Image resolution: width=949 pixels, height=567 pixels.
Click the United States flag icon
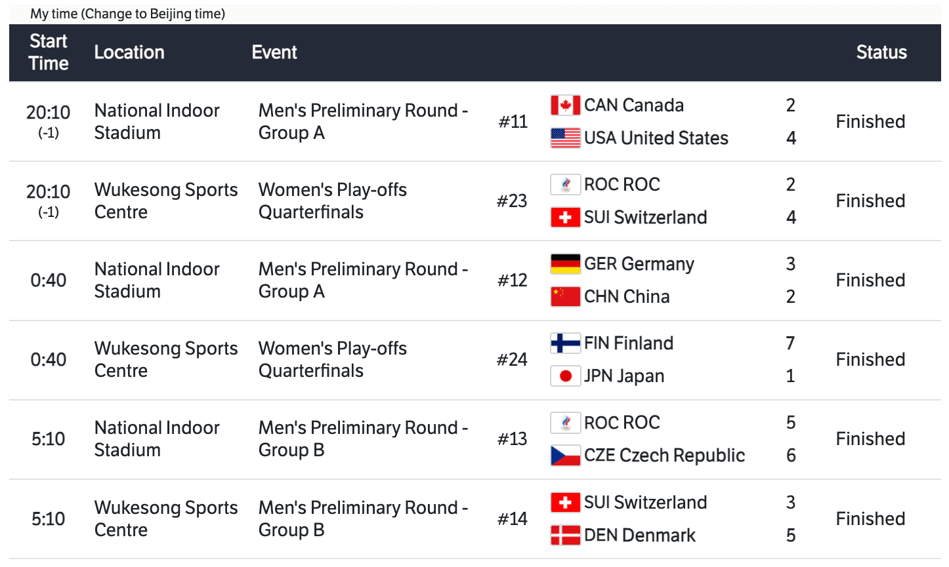tap(565, 138)
